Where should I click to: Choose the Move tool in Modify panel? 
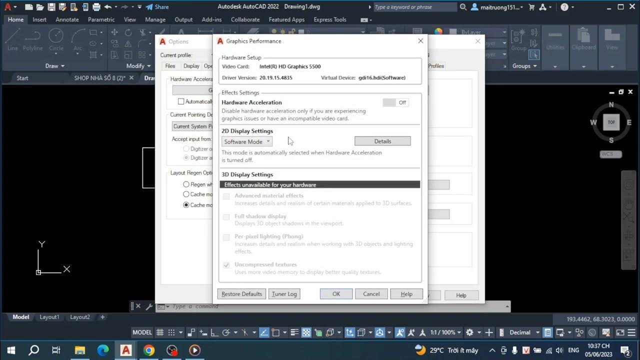tap(114, 32)
